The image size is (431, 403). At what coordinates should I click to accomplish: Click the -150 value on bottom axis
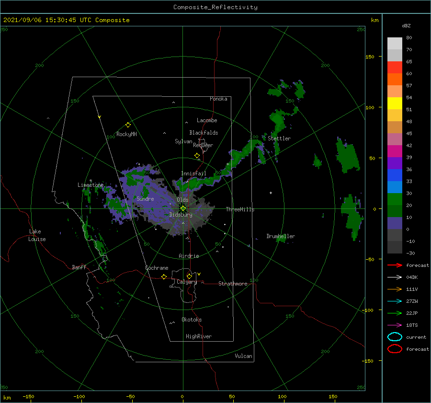(28, 396)
